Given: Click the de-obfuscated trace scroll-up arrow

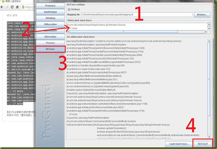Looking at the screenshot, I should (209, 41).
